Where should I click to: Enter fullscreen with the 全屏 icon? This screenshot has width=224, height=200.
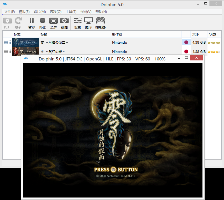53,23
